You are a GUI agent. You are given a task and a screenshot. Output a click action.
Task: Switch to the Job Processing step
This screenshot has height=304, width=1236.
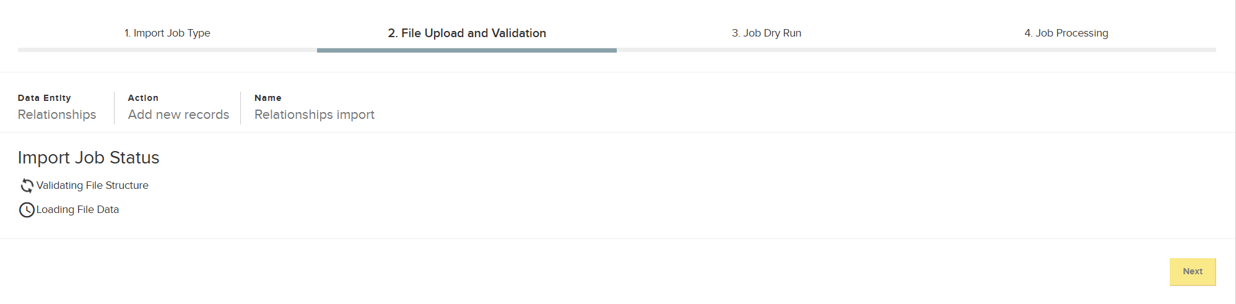pyautogui.click(x=1066, y=33)
